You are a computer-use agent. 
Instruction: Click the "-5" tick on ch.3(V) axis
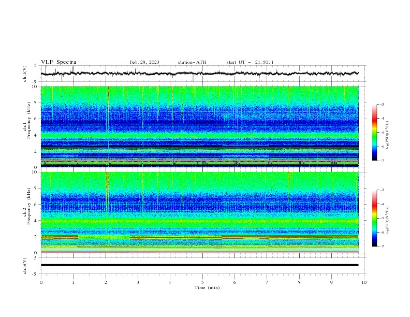(35, 274)
